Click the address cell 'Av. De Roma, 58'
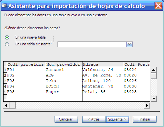Viewport: 164px width, 127px height. click(x=103, y=75)
